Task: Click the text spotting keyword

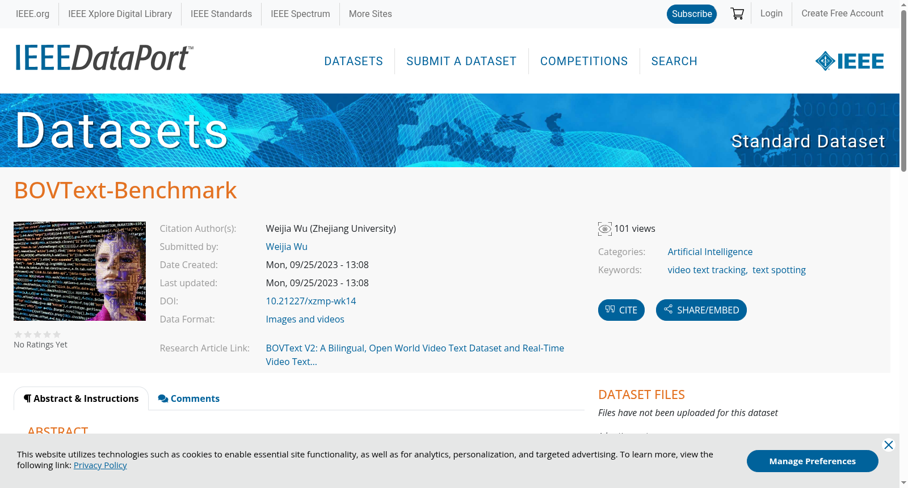Action: point(779,270)
